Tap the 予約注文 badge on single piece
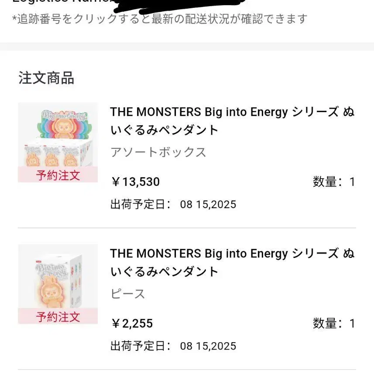Viewport: 374px width, 374px height. [x=58, y=316]
